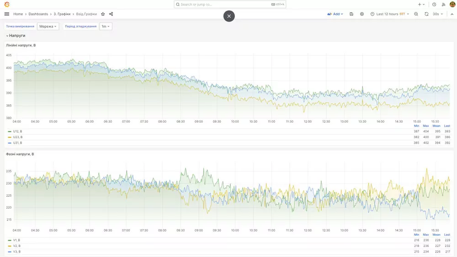Share the dashboard via share icon

coord(111,14)
